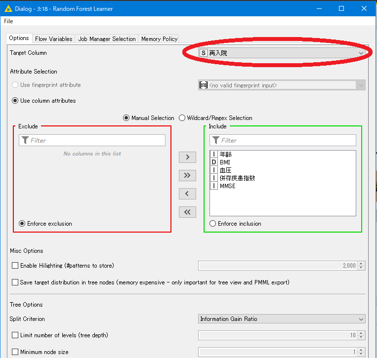Click the KNIME warning icon in title bar
The height and width of the screenshot is (358, 377).
click(x=8, y=8)
